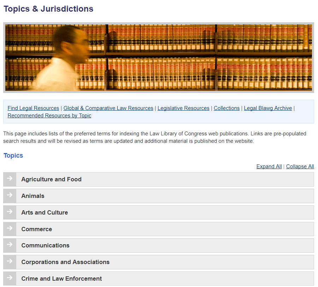The width and height of the screenshot is (318, 287).
Task: Expand the Animals topic section
Action: (159, 196)
